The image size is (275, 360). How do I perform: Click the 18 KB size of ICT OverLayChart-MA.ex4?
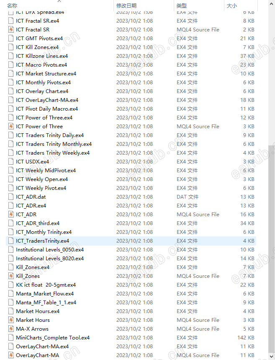(247, 100)
